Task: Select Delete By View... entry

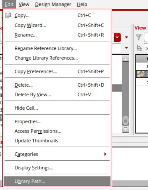Action: [x=57, y=95]
